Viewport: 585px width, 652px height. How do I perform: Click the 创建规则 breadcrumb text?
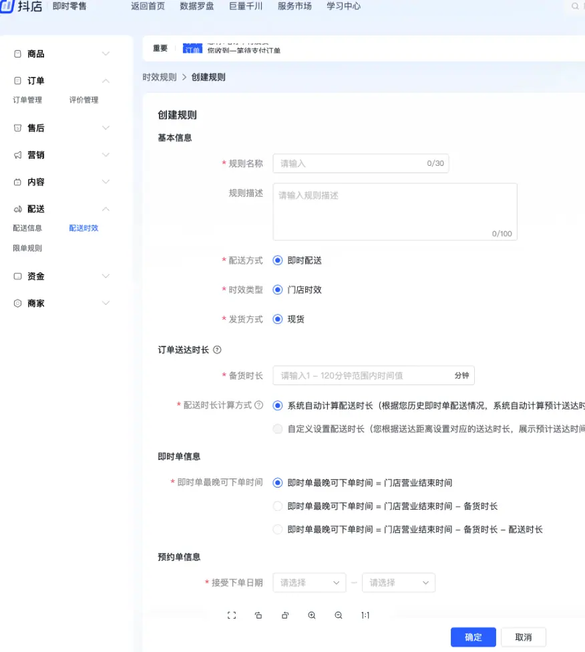click(x=208, y=78)
